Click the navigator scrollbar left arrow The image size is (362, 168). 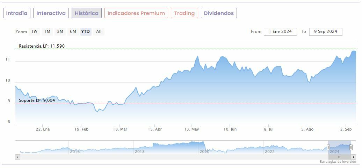(17, 157)
